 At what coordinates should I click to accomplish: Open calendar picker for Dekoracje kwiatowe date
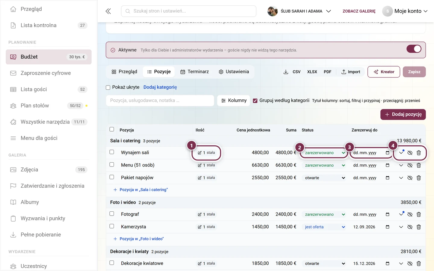click(x=388, y=263)
